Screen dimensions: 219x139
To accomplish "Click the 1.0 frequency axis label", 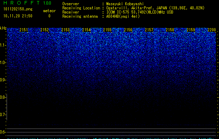I will (3, 63).
